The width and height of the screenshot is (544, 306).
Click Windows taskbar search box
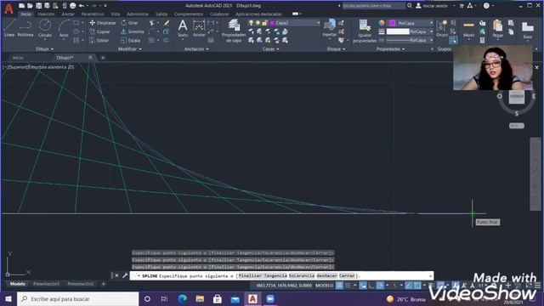point(77,298)
